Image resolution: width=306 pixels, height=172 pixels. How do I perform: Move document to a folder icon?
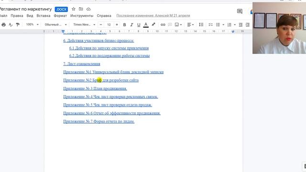coord(81,9)
